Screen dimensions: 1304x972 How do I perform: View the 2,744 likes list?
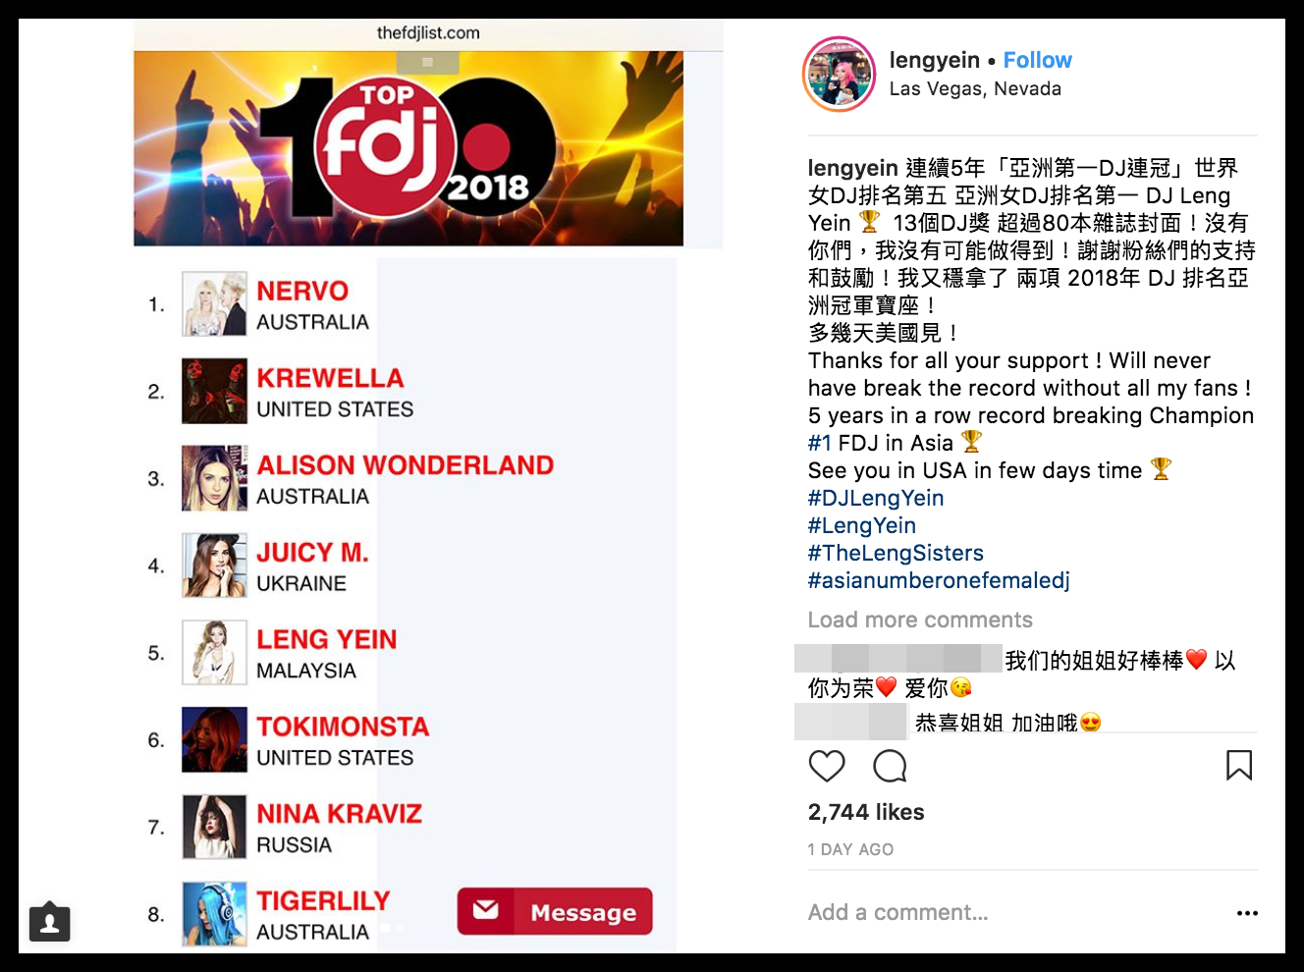pyautogui.click(x=866, y=812)
